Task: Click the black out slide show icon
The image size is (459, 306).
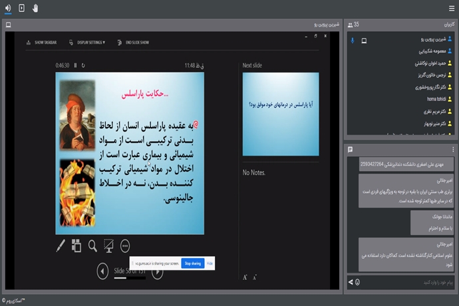Action: click(108, 246)
